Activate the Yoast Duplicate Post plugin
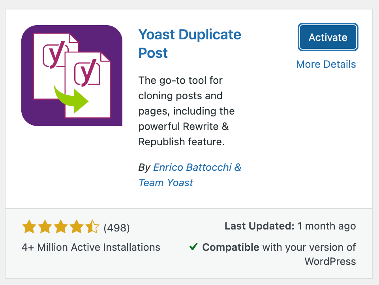379x285 pixels. click(328, 37)
